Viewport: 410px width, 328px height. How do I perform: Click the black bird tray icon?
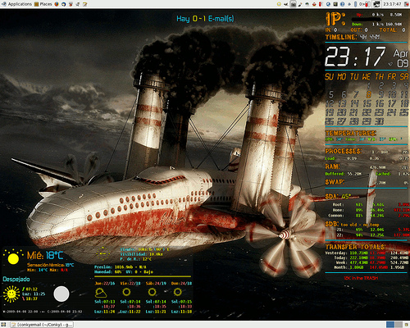(x=286, y=4)
